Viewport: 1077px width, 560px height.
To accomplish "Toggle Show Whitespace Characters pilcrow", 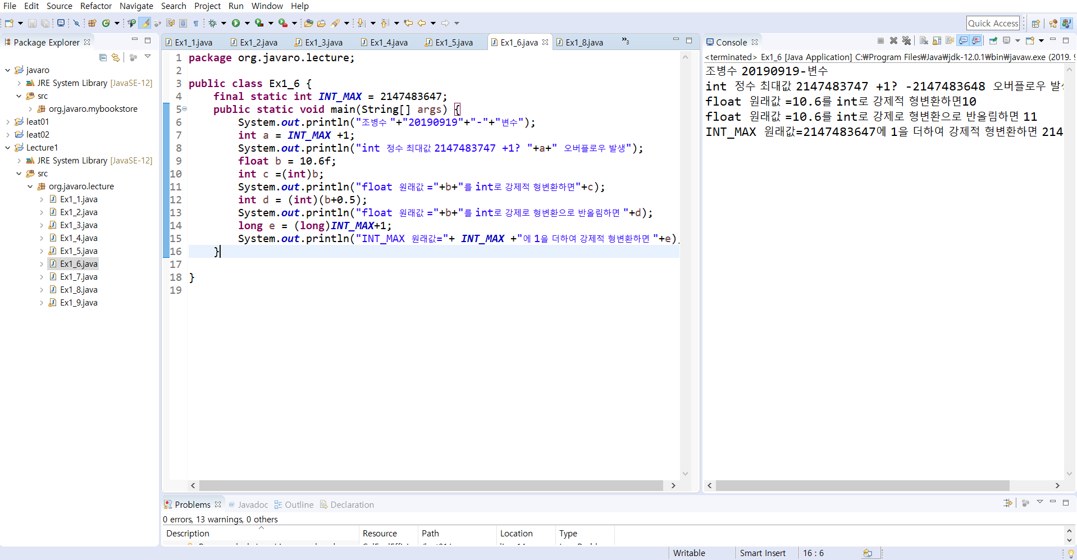I will click(196, 23).
